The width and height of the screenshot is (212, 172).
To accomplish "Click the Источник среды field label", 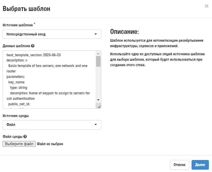I will [16, 116].
